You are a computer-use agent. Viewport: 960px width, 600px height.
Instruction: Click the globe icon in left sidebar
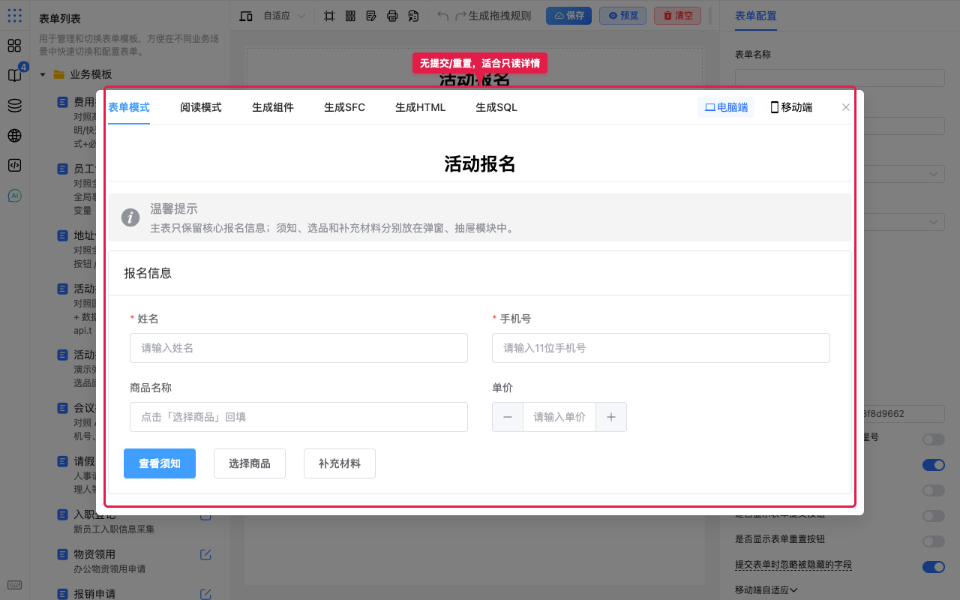[14, 135]
